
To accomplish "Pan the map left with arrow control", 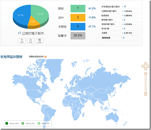I will coord(143,66).
